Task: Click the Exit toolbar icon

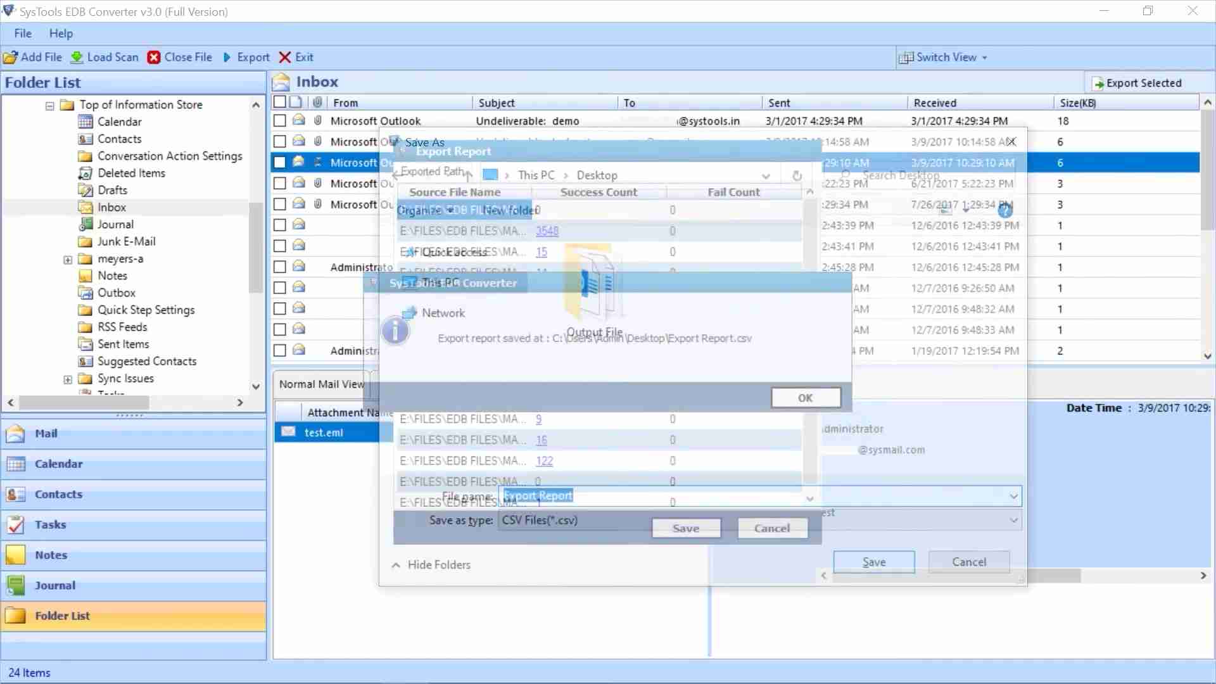Action: (284, 57)
